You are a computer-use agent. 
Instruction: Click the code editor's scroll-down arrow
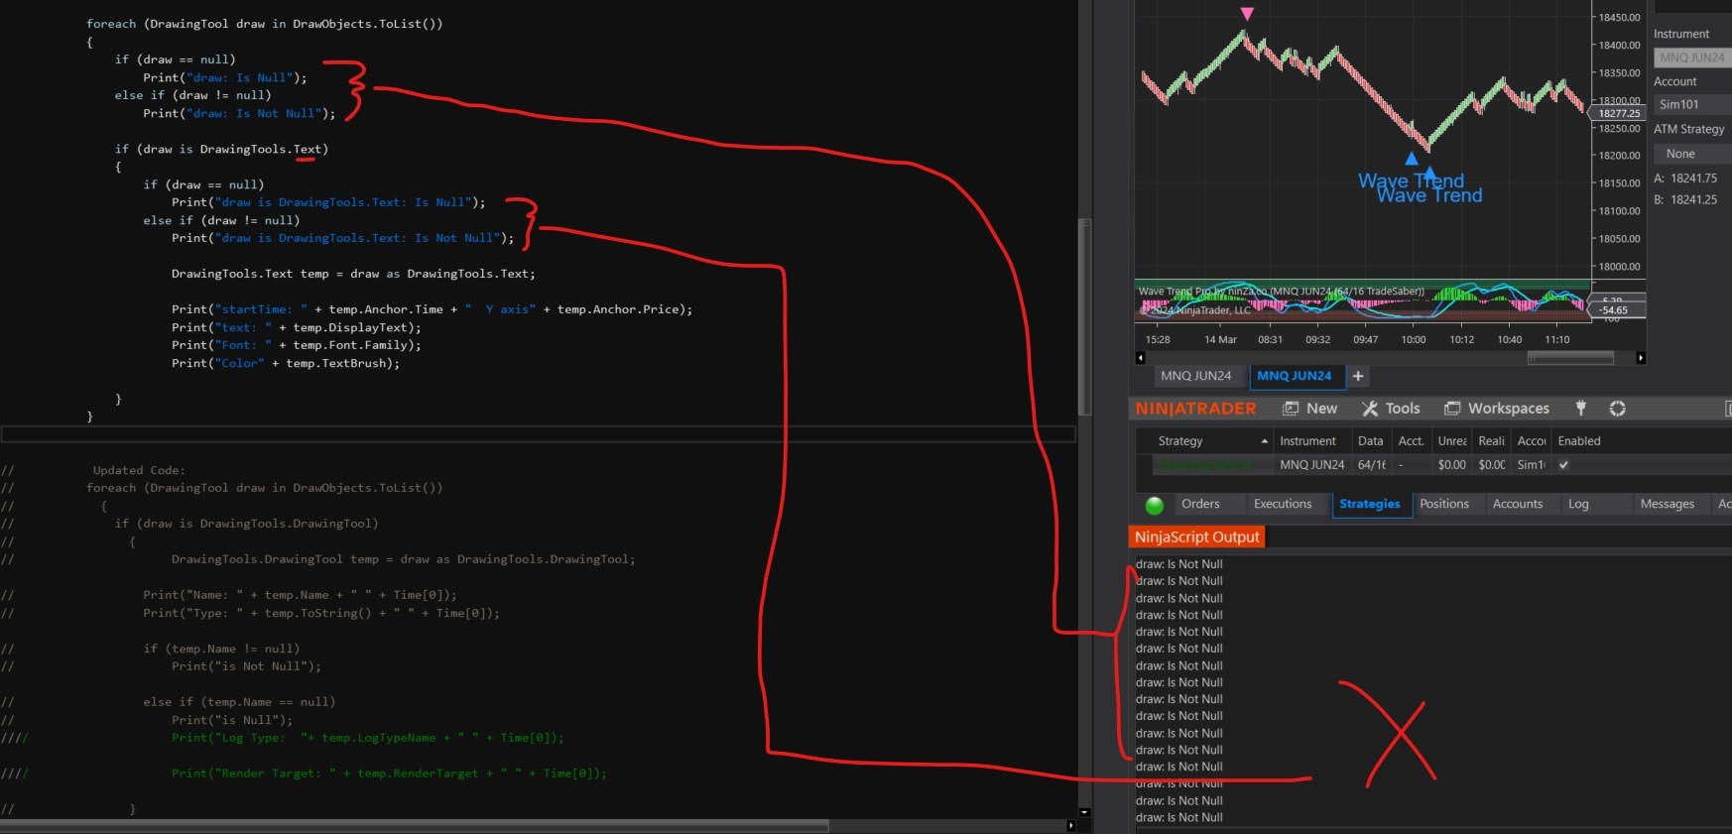coord(1084,812)
